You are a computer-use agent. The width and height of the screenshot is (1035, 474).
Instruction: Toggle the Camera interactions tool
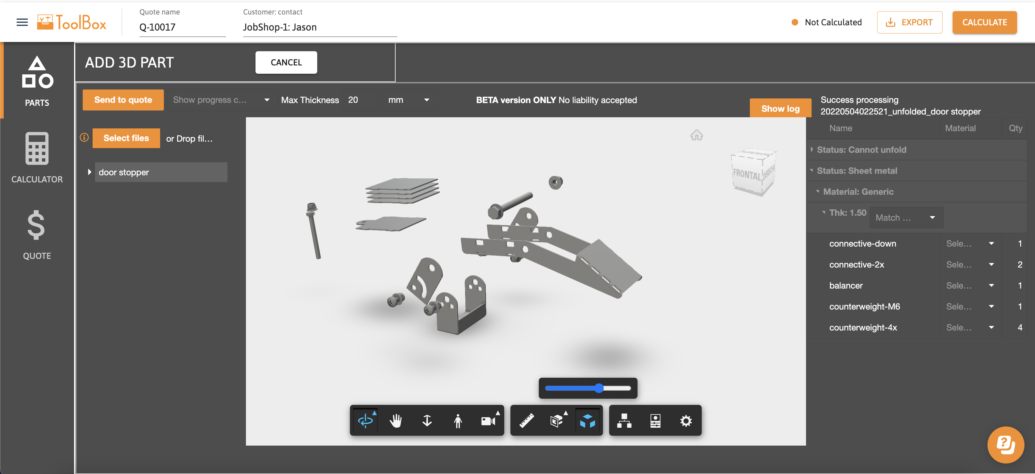coord(488,421)
